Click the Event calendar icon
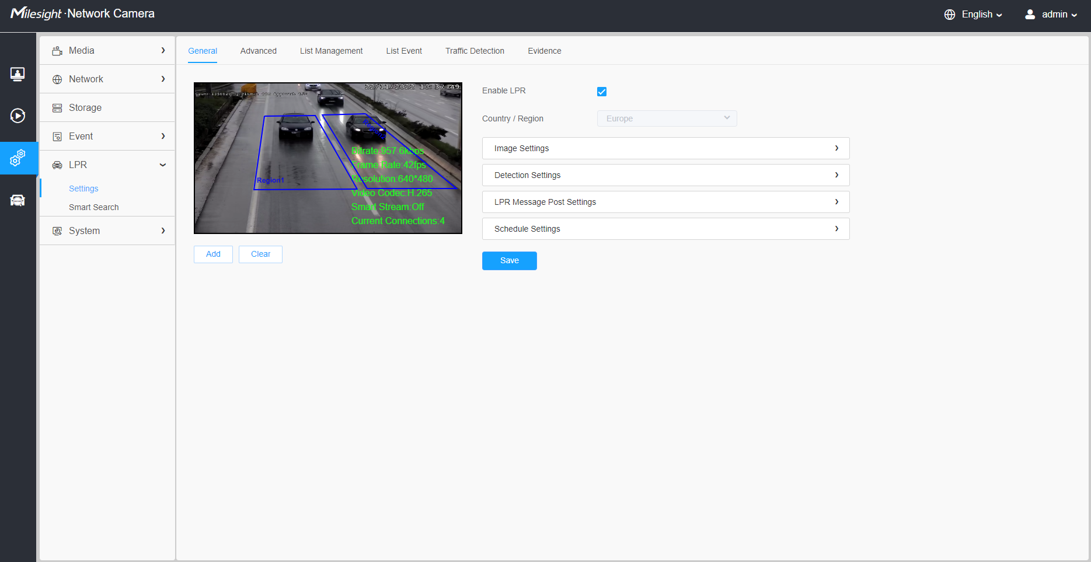The image size is (1091, 562). [x=57, y=137]
